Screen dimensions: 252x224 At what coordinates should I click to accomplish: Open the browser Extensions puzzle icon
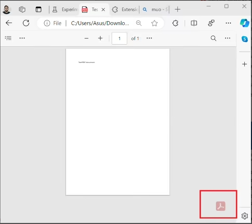click(175, 23)
